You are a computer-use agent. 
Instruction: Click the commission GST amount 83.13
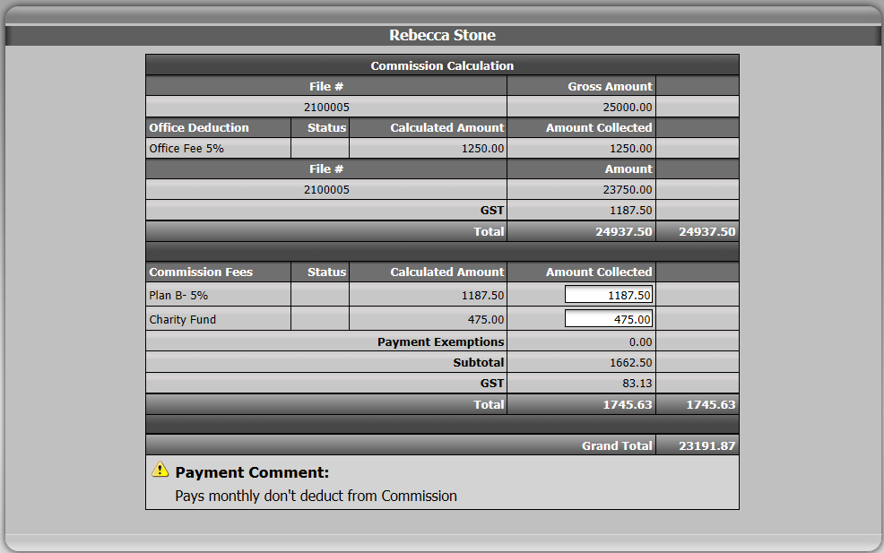pyautogui.click(x=637, y=384)
